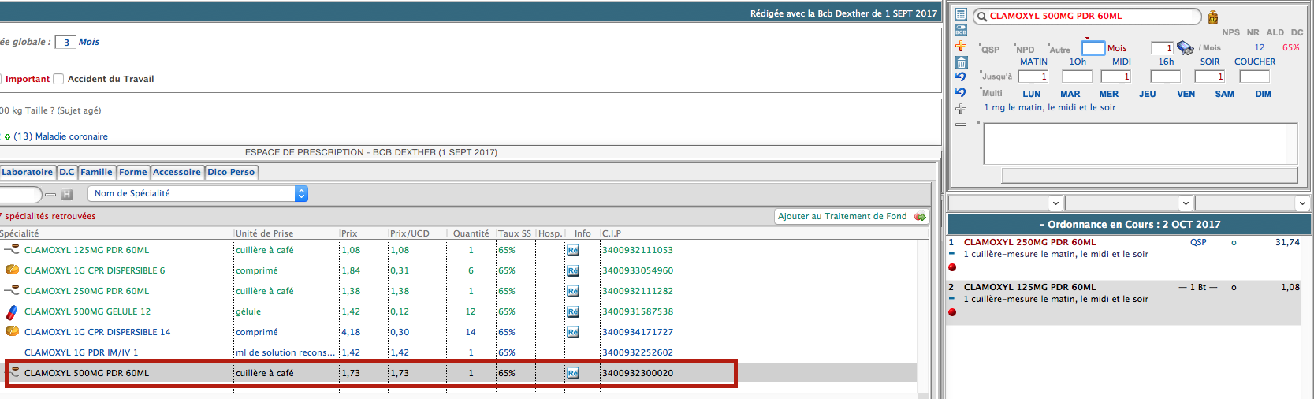This screenshot has height=399, width=1314.
Task: Click the gray minus icon in posology sidebar
Action: 961,125
